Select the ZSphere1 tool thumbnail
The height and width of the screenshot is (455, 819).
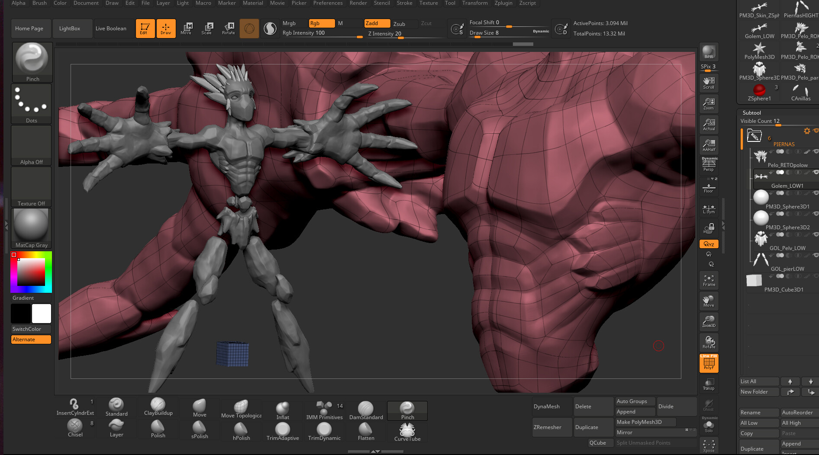(759, 90)
